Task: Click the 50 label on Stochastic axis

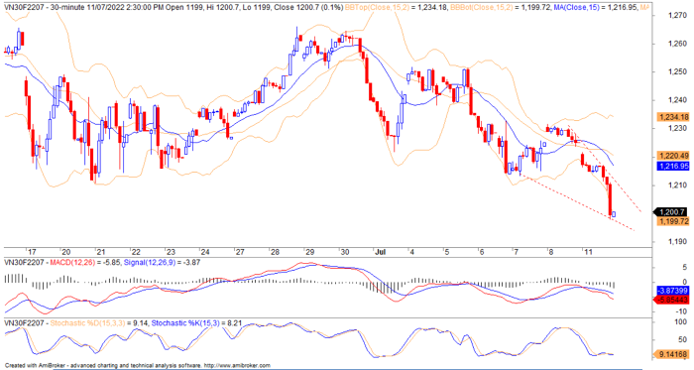Action: [x=683, y=340]
